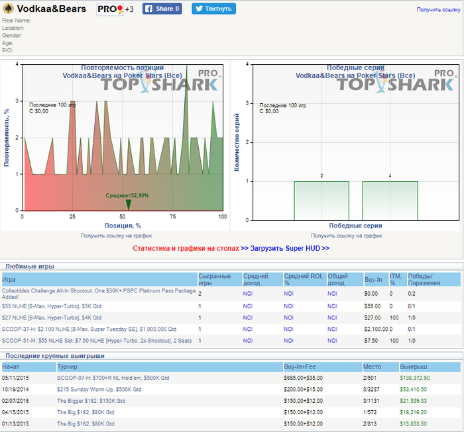Select buy-in fee $665.00+$35.00 cell

(304, 378)
